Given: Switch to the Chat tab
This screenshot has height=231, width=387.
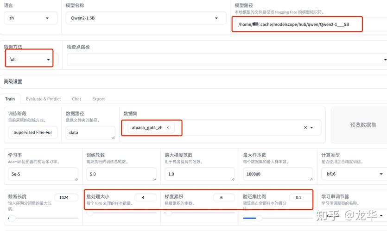Looking at the screenshot, I should point(76,99).
